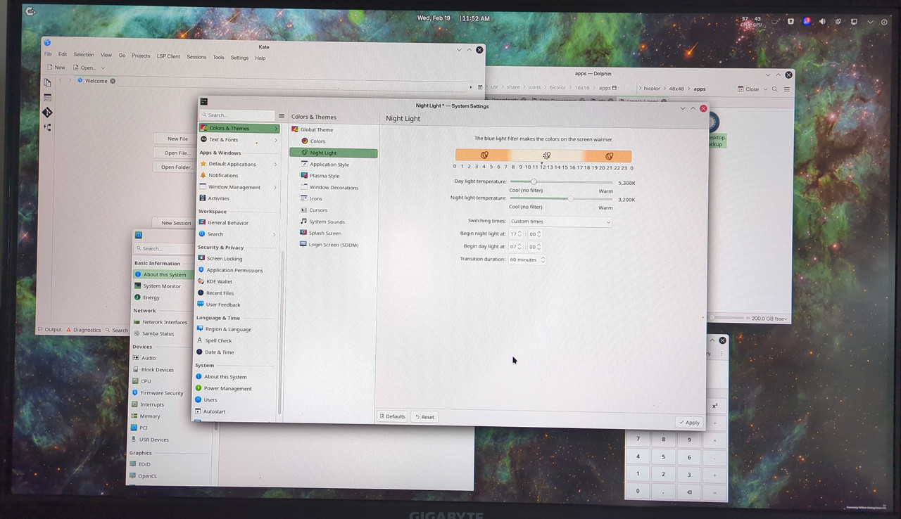The image size is (901, 519).
Task: Open Default Applications settings
Action: coord(239,164)
